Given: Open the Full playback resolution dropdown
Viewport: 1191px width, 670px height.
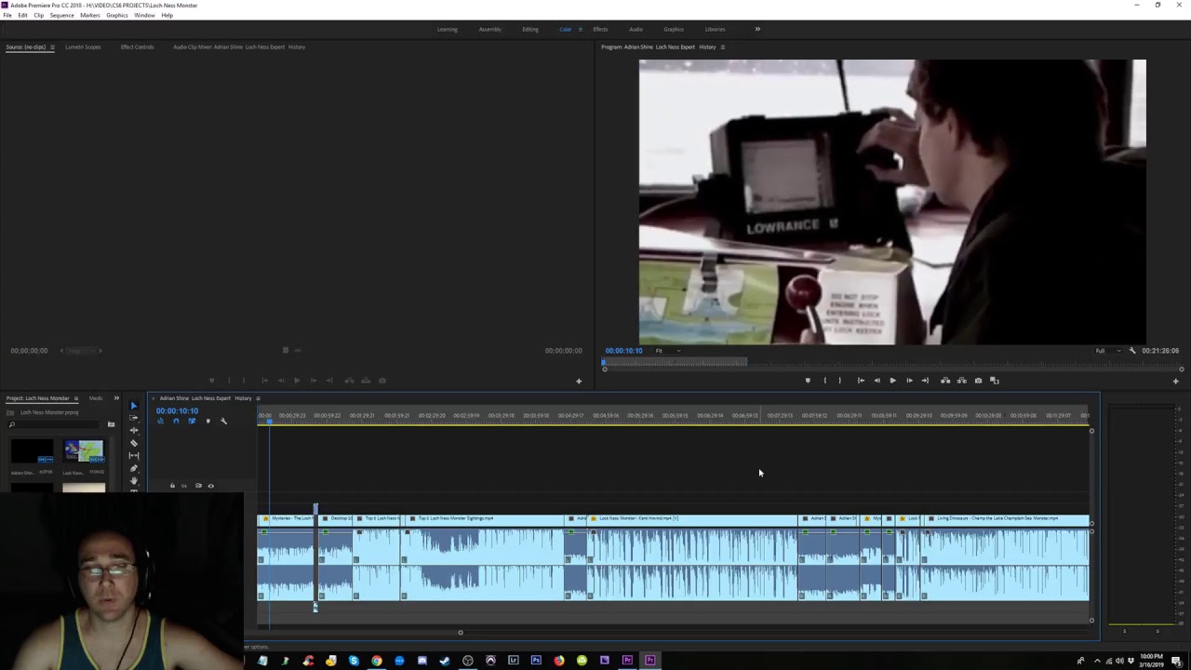Looking at the screenshot, I should (1105, 351).
